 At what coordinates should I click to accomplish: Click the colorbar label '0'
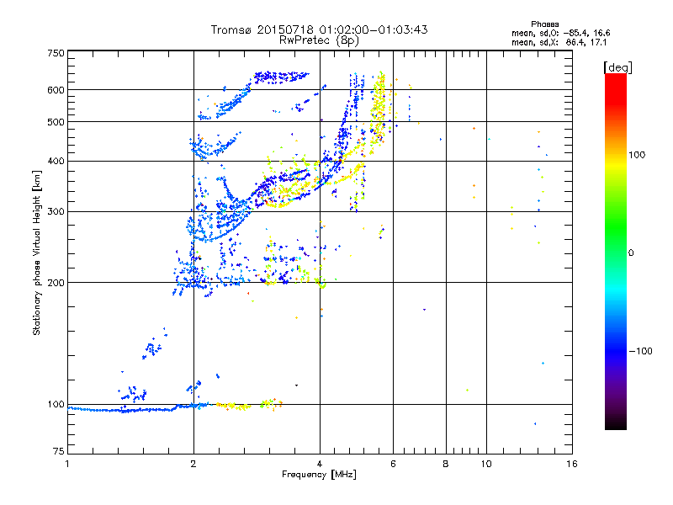[631, 253]
